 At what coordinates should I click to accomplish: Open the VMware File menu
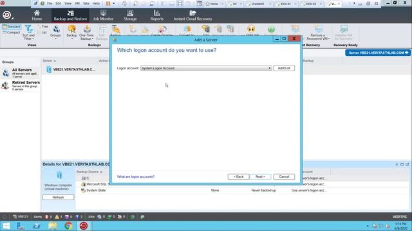(50, 3)
